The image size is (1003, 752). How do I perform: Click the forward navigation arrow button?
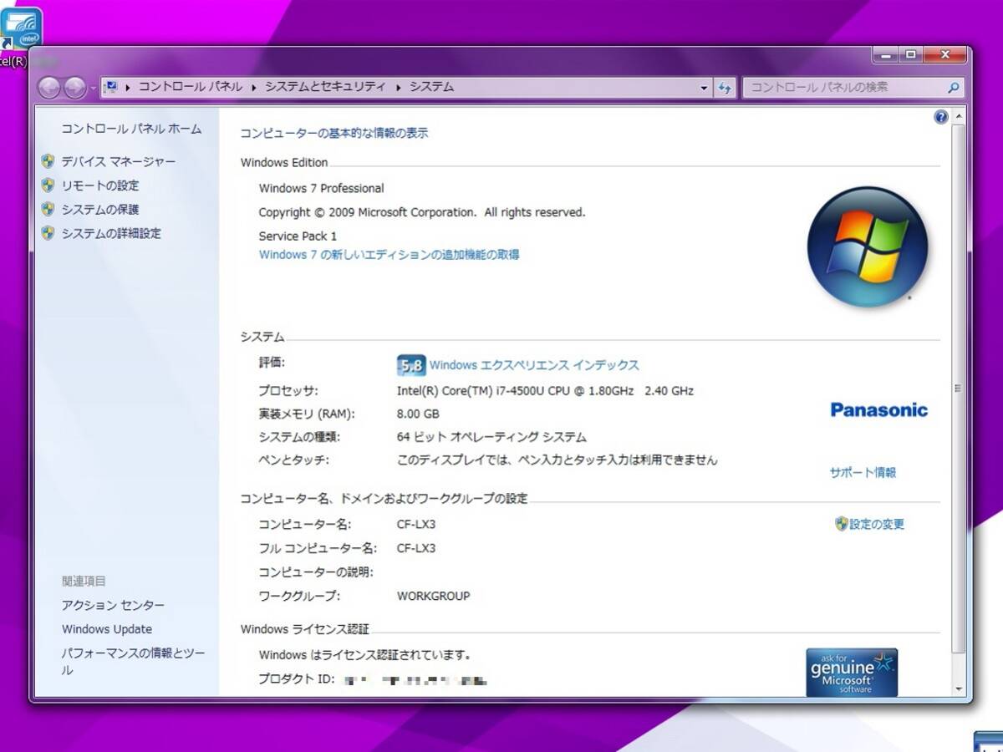(74, 87)
